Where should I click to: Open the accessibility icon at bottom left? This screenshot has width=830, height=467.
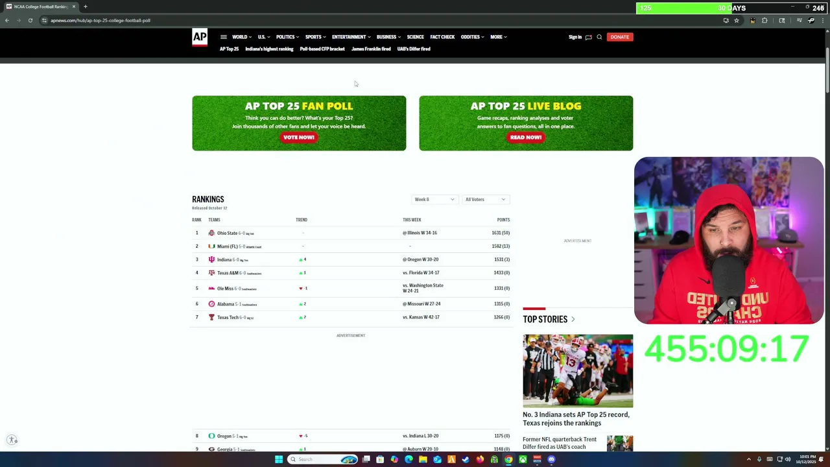tap(12, 440)
